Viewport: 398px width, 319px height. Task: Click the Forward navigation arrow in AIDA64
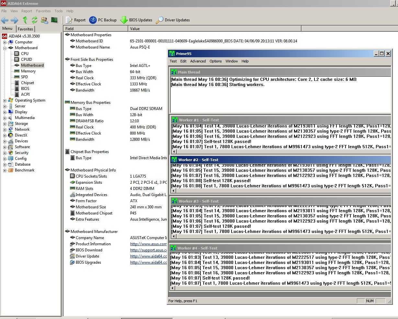[x=14, y=20]
